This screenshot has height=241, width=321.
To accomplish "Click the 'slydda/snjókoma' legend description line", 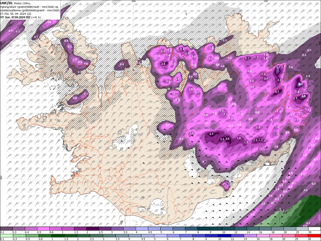I will point(30,10).
